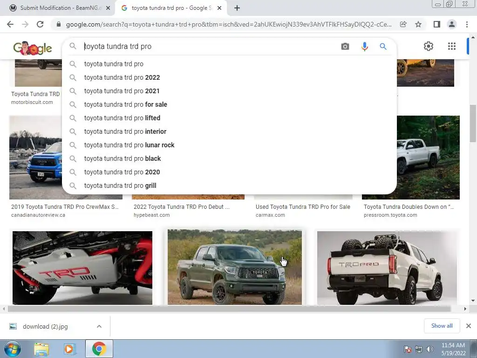Go to Google home via doodle logo
Image resolution: width=477 pixels, height=358 pixels.
click(x=33, y=48)
